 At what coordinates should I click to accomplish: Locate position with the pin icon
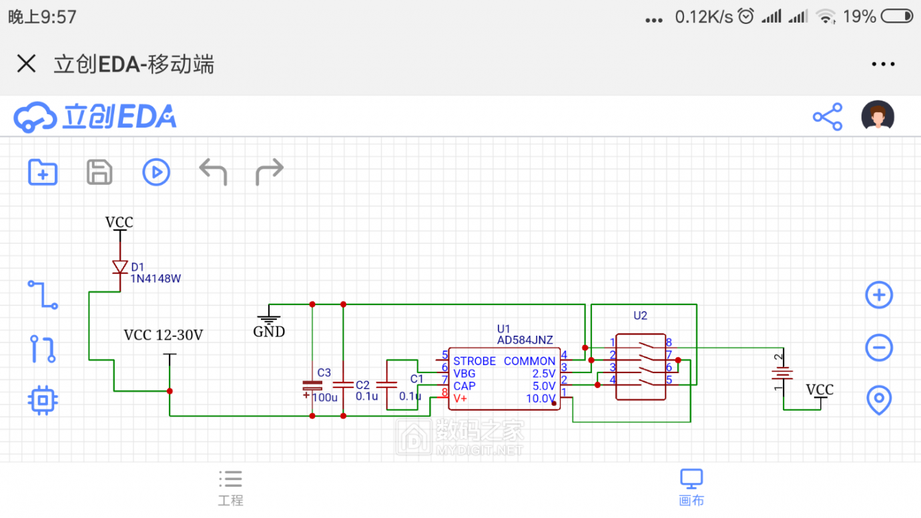point(879,400)
